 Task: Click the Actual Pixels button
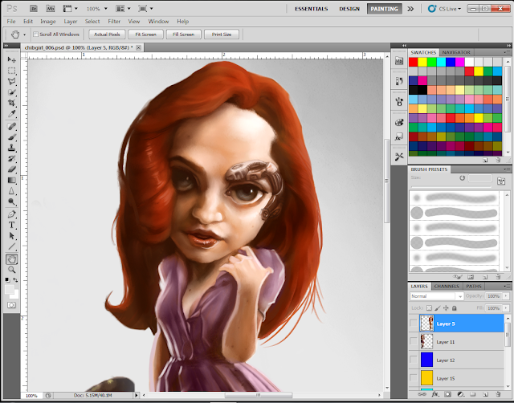pos(107,35)
